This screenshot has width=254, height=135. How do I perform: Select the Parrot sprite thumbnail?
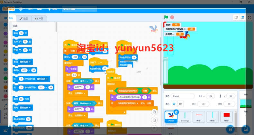coord(171,117)
